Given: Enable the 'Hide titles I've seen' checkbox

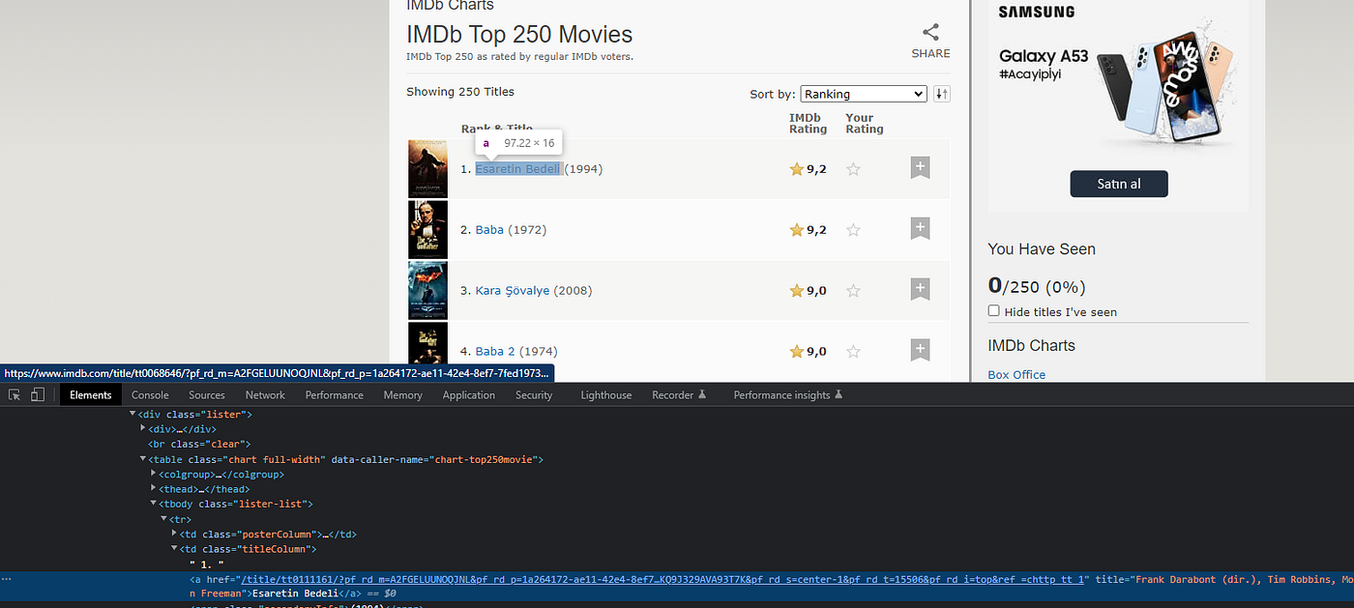Looking at the screenshot, I should pyautogui.click(x=993, y=310).
